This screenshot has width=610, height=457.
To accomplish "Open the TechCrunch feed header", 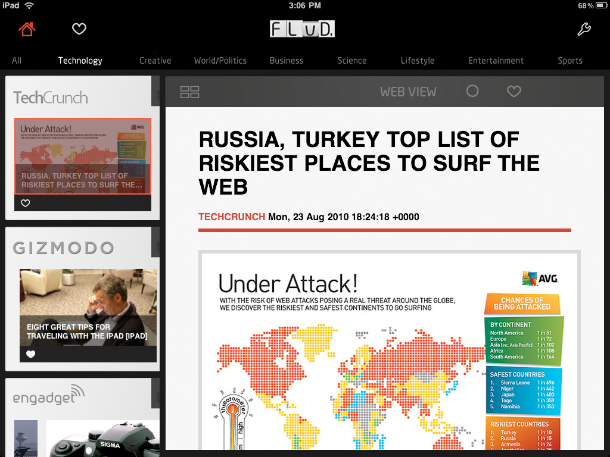I will [x=51, y=98].
